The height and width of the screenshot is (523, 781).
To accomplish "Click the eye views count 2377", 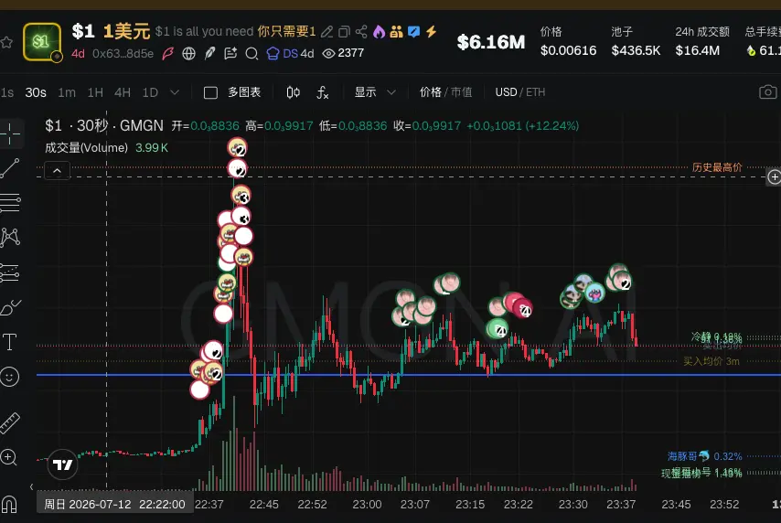I will click(x=343, y=53).
